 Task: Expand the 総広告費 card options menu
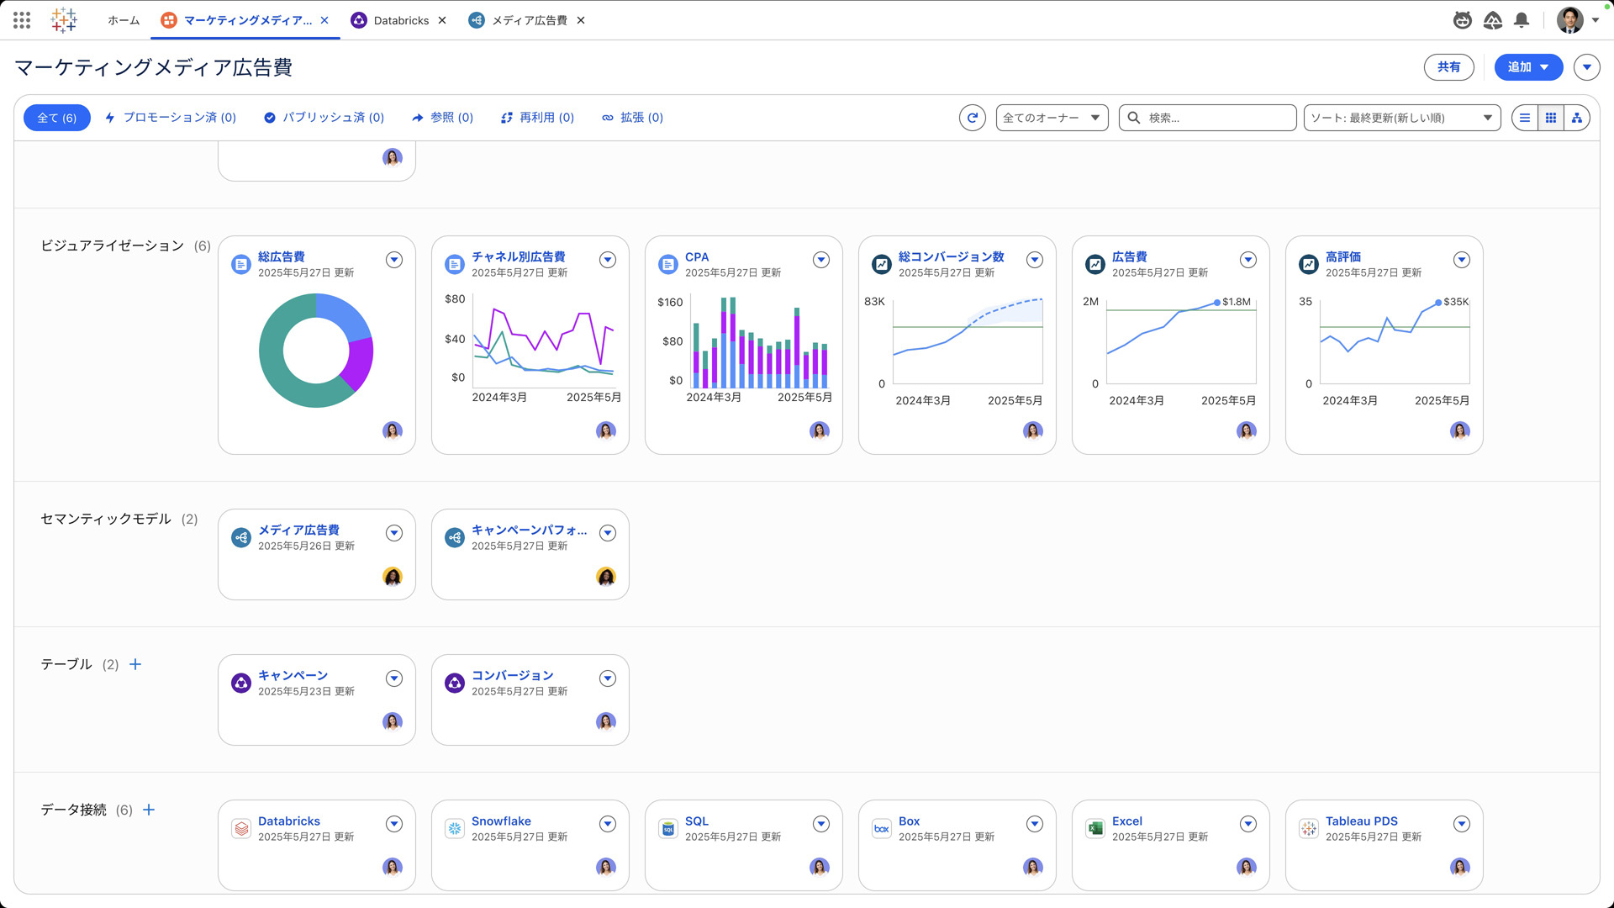(394, 260)
